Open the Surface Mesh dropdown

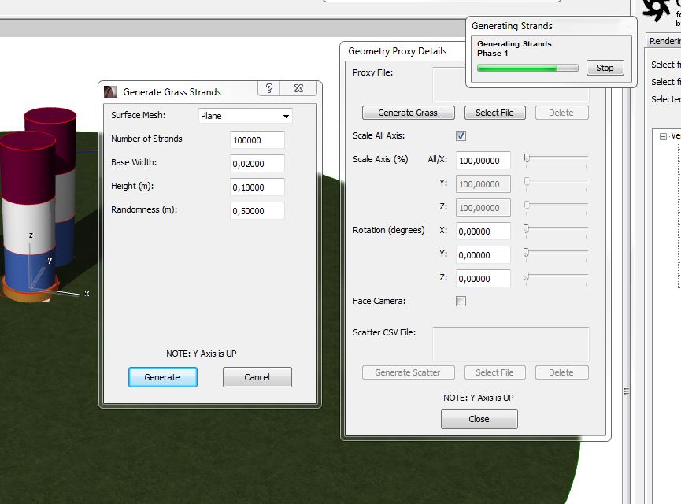point(246,116)
